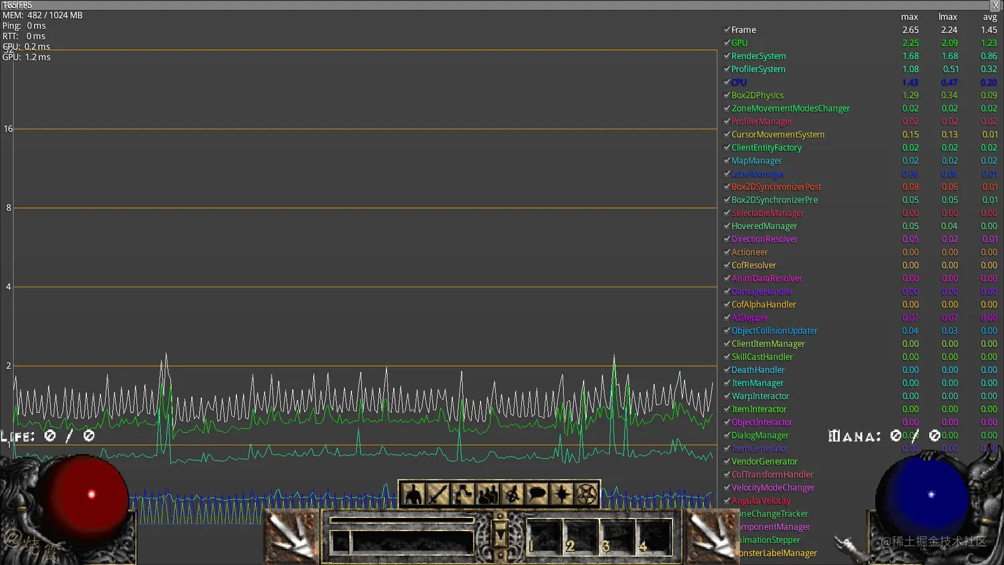The height and width of the screenshot is (565, 1004).
Task: Toggle the WarpInteractor checkbox
Action: [727, 396]
